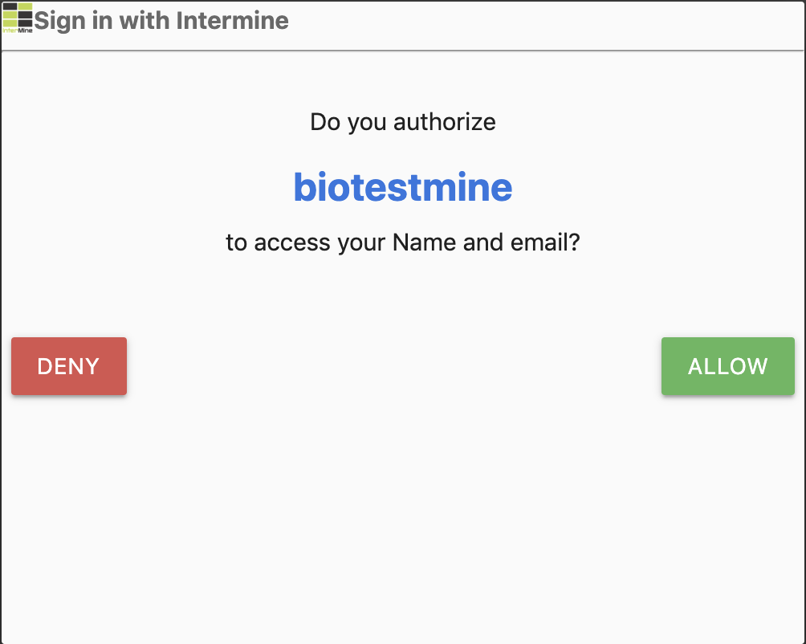
Task: Click the word Name in the question
Action: [x=424, y=242]
